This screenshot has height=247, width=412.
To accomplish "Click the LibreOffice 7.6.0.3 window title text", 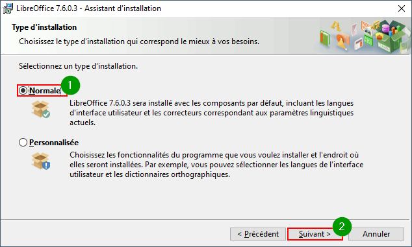I will coord(88,8).
